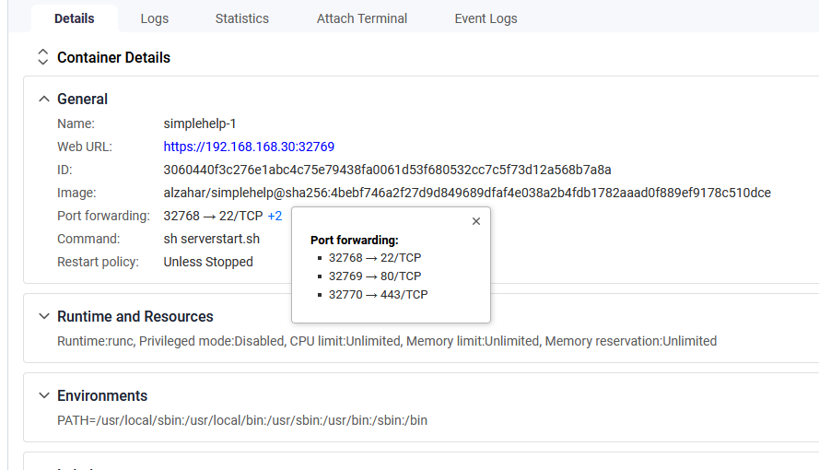The height and width of the screenshot is (470, 819).
Task: Expand the Environments section
Action: [44, 395]
